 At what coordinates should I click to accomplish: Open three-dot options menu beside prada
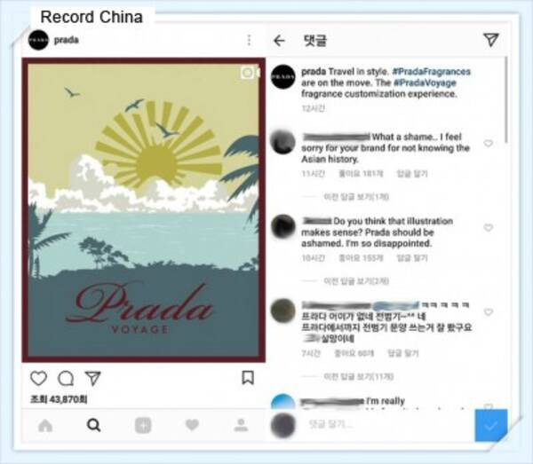point(249,40)
